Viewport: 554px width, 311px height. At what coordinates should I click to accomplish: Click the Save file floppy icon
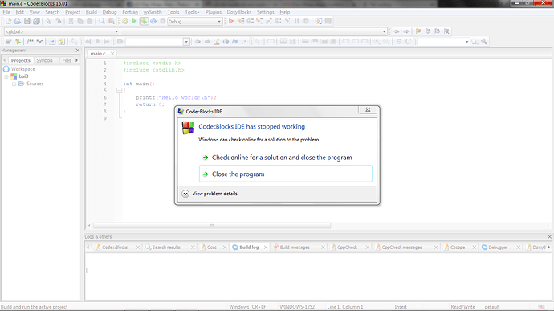[x=27, y=22]
